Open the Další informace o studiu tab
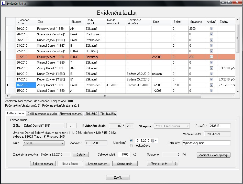This screenshot has width=243, height=184. point(42,114)
